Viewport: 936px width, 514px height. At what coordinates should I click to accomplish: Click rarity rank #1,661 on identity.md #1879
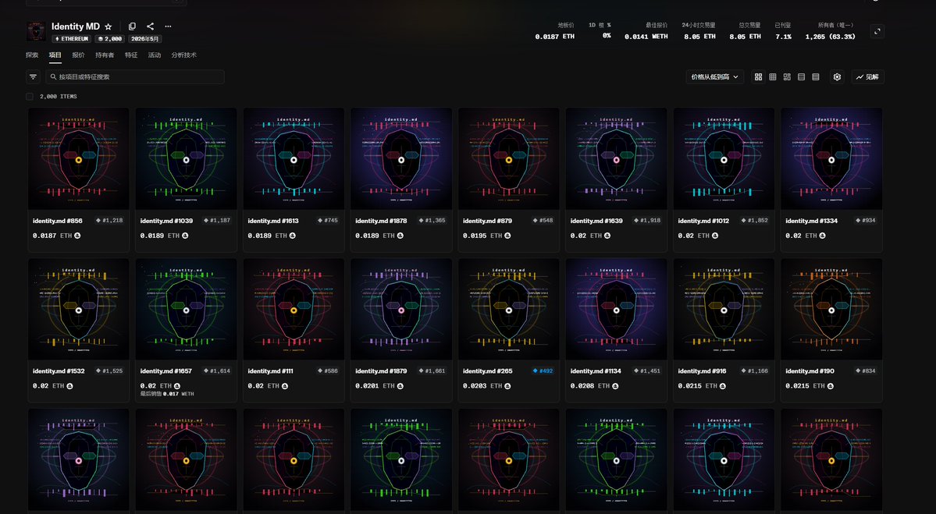click(432, 371)
